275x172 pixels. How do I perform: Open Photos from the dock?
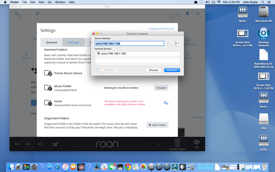(143, 167)
